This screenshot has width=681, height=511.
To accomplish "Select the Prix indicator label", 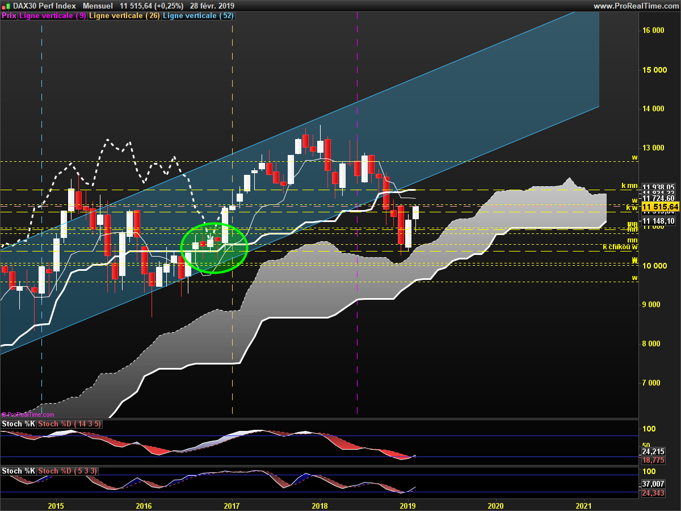I will [x=9, y=16].
